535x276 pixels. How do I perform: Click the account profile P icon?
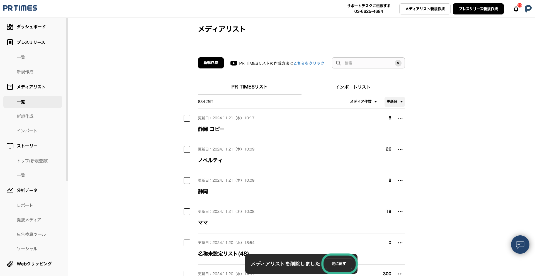[x=528, y=9]
